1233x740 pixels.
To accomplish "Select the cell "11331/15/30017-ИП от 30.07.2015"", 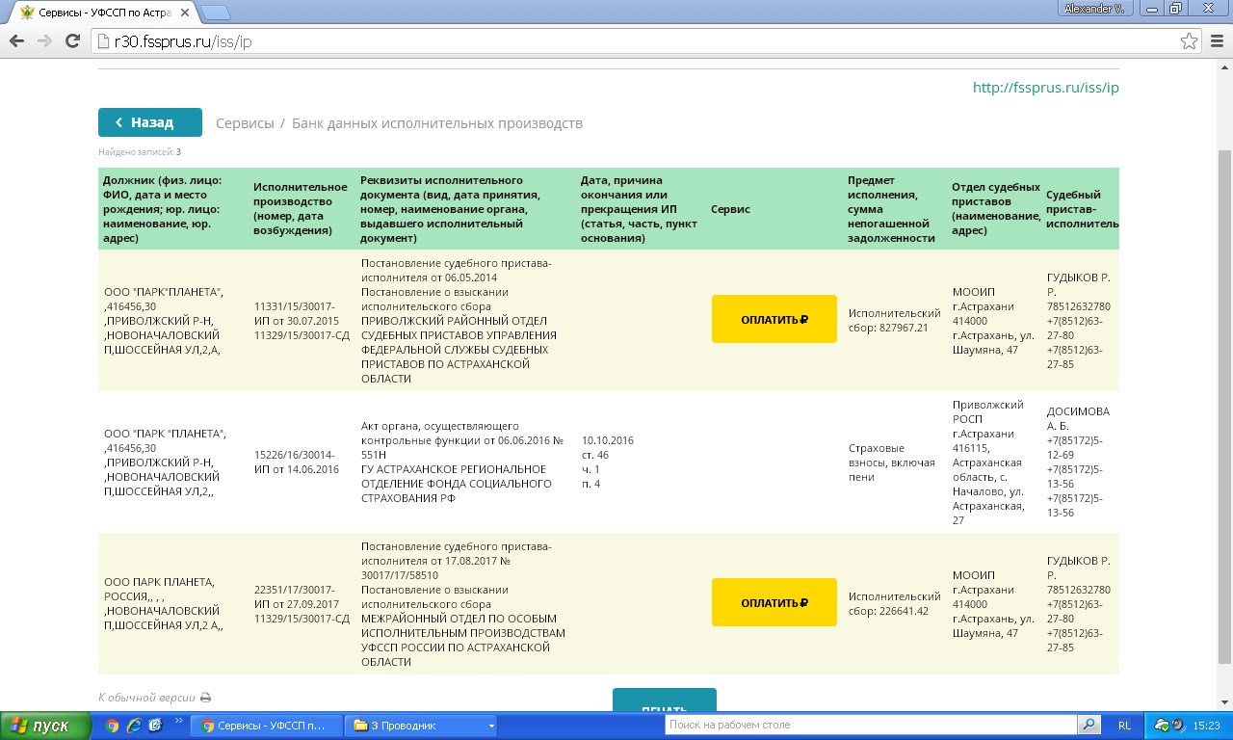I will [x=301, y=320].
